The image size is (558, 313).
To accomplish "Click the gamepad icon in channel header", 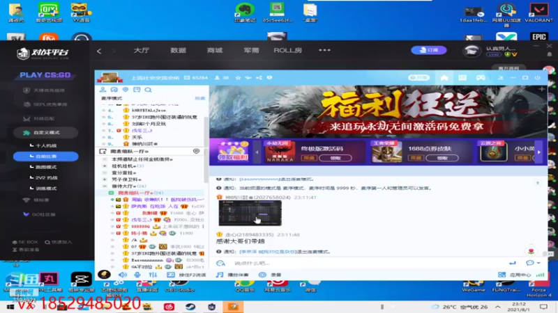I will click(x=481, y=78).
